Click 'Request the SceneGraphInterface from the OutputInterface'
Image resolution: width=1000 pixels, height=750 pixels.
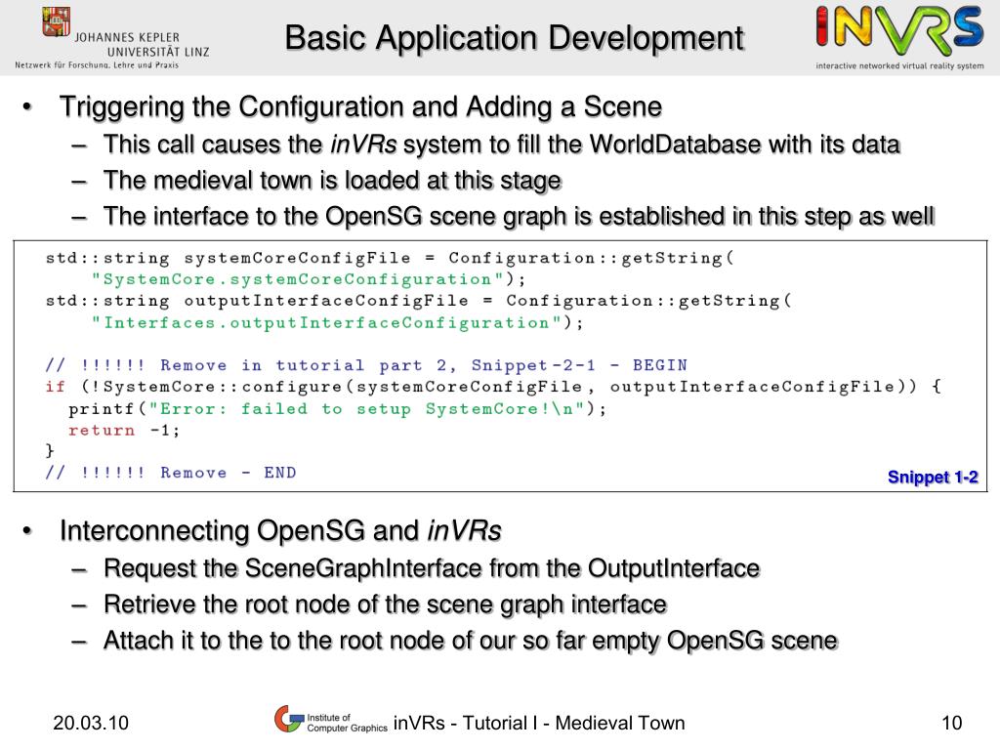pos(432,568)
